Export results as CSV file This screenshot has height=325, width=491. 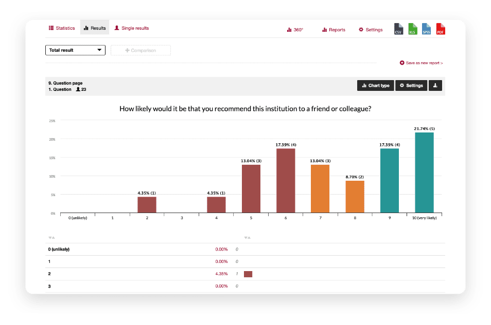[399, 29]
